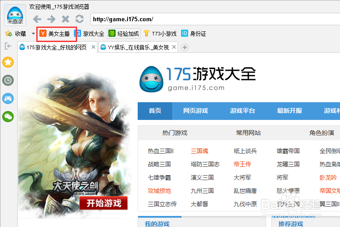Open the 雄霸帝国 game link
Image resolution: width=340 pixels, height=227 pixels.
[x=288, y=151]
